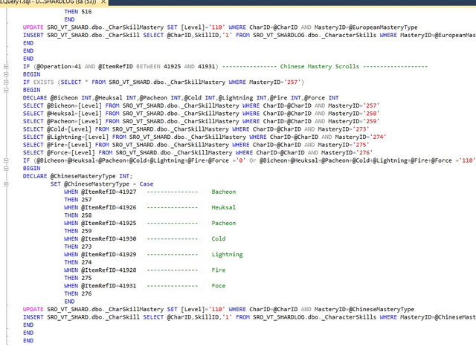Place cursor on DECLARE @ChineseMasteryType INT line
476x358 pixels.
[77, 176]
